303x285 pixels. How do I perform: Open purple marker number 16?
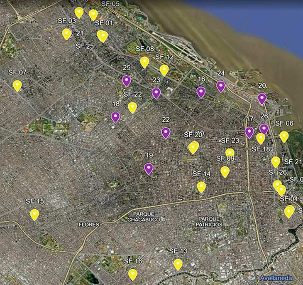click(x=201, y=92)
